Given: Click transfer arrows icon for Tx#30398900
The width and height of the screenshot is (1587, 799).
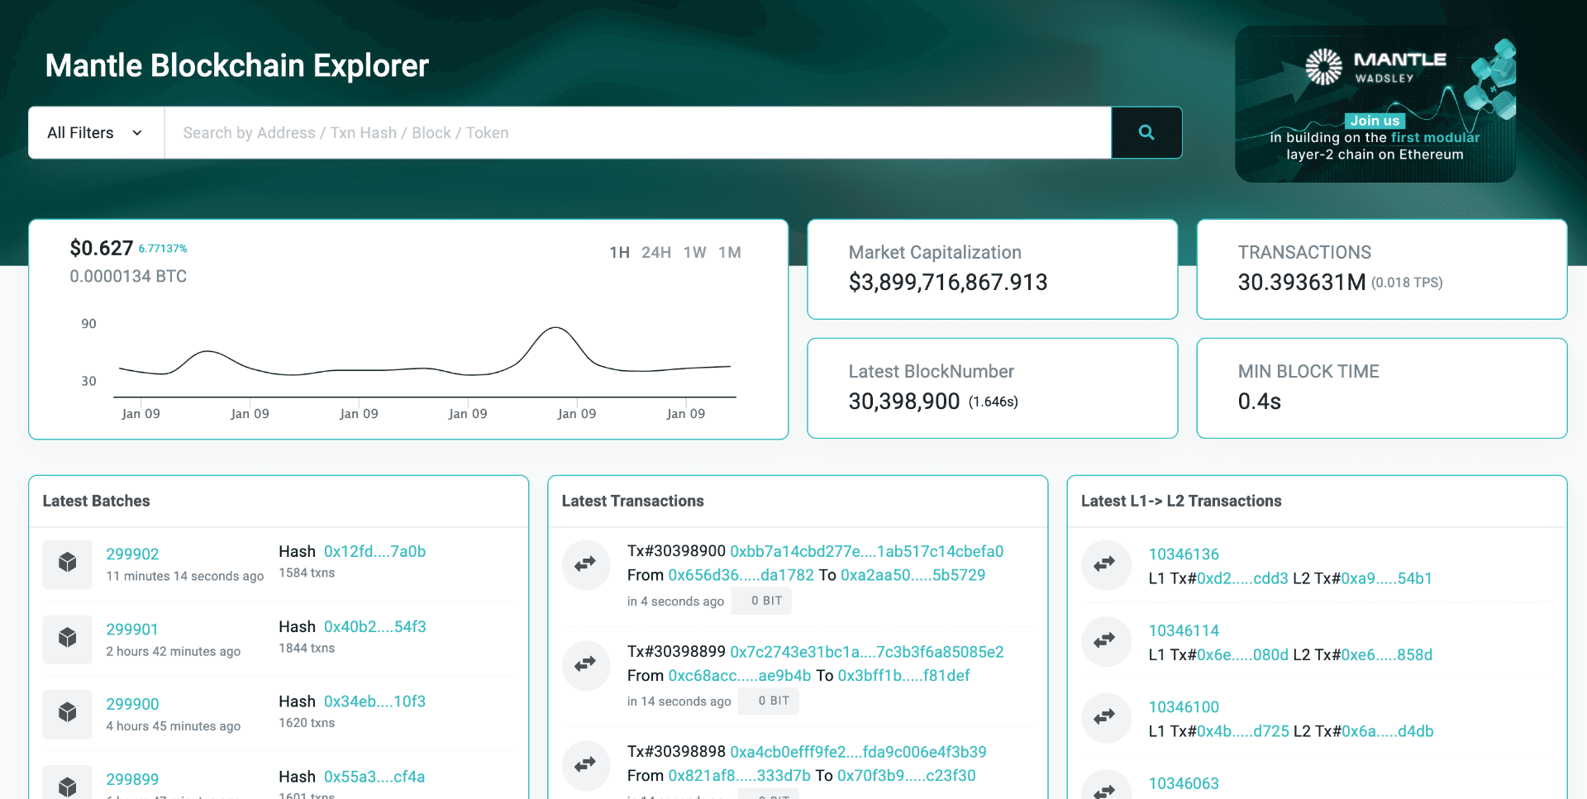Looking at the screenshot, I should pos(586,564).
